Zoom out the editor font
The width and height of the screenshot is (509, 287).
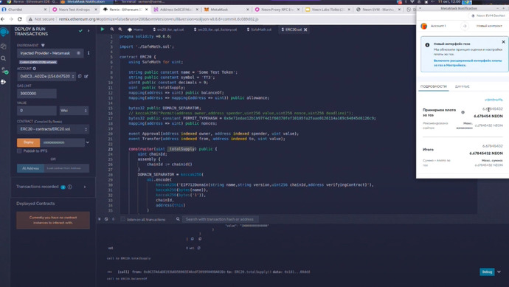click(112, 30)
